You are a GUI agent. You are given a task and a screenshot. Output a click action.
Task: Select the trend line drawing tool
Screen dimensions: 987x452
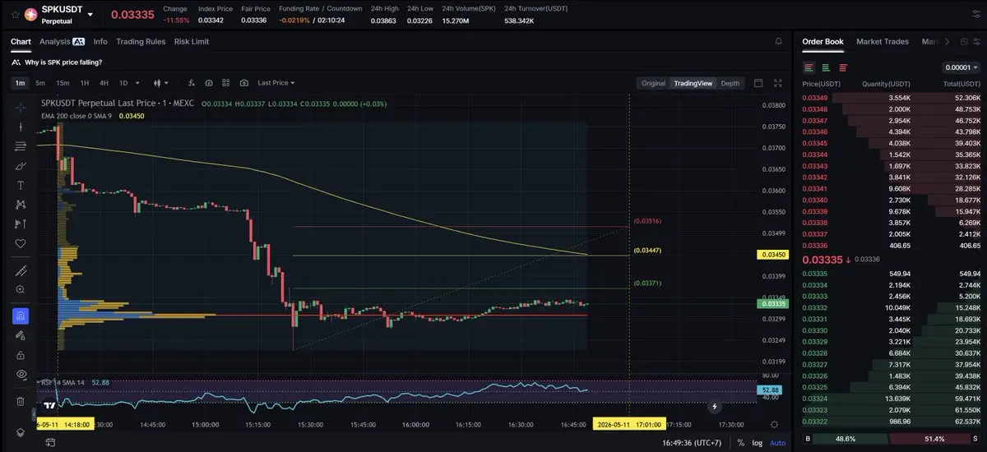pos(21,126)
